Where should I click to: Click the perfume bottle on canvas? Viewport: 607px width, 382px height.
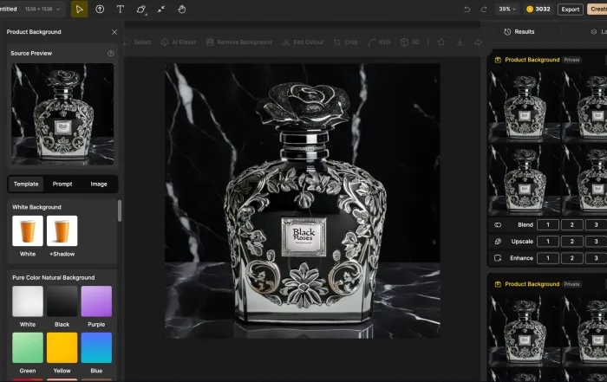click(x=303, y=203)
